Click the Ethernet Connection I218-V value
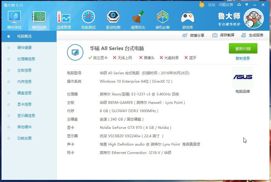Screen dimensions: 271x182 coord(135,153)
